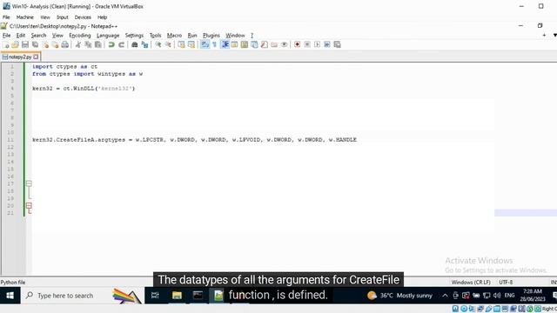Select the notepy2.py document tab
Screen dimensions: 557x313
[x=20, y=57]
